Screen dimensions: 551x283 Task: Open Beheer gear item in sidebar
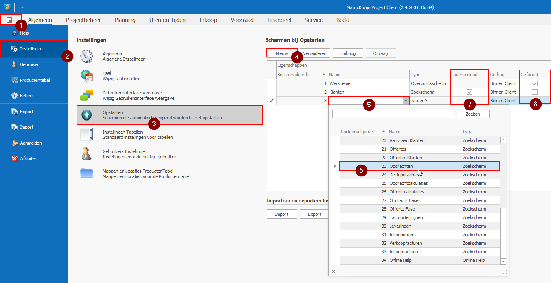tap(34, 96)
